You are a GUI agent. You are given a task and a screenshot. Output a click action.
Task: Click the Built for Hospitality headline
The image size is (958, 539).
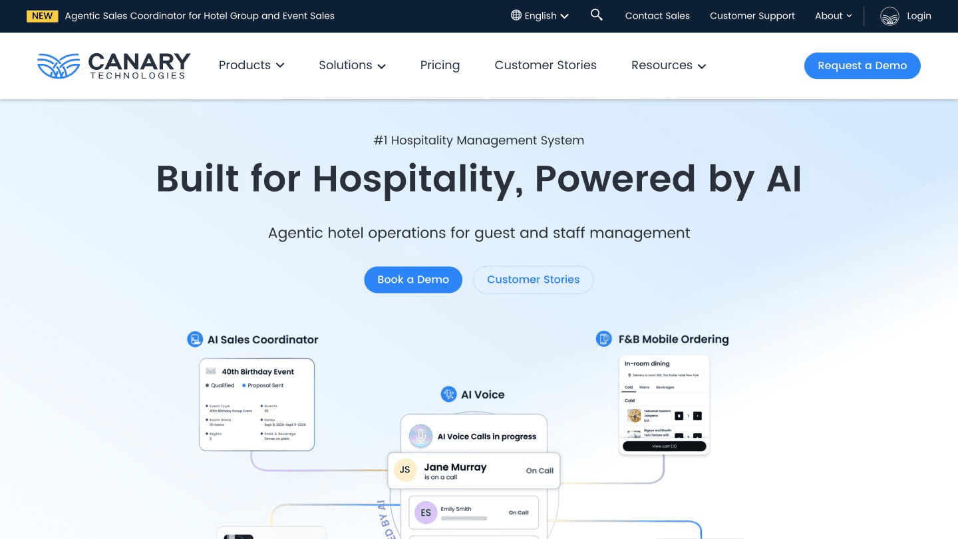tap(479, 178)
